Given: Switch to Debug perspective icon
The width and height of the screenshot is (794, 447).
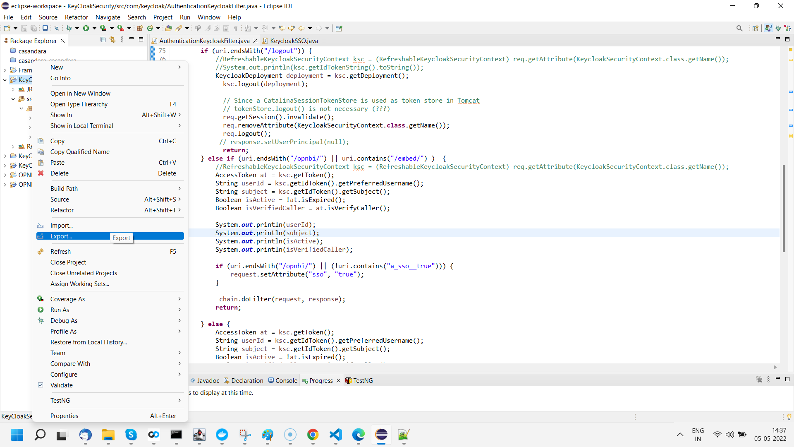Looking at the screenshot, I should tap(778, 28).
